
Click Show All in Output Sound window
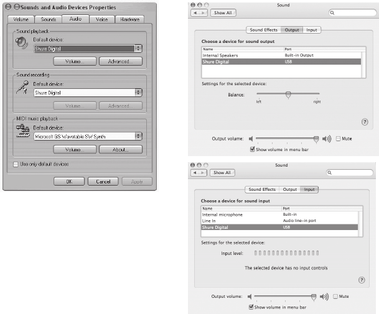tap(223, 13)
